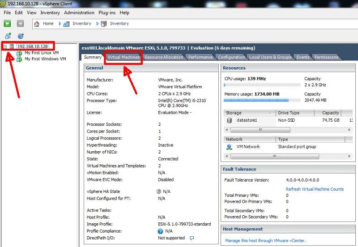
Task: Click the first Inventory breadcrumb icon
Action: pyautogui.click(x=66, y=24)
